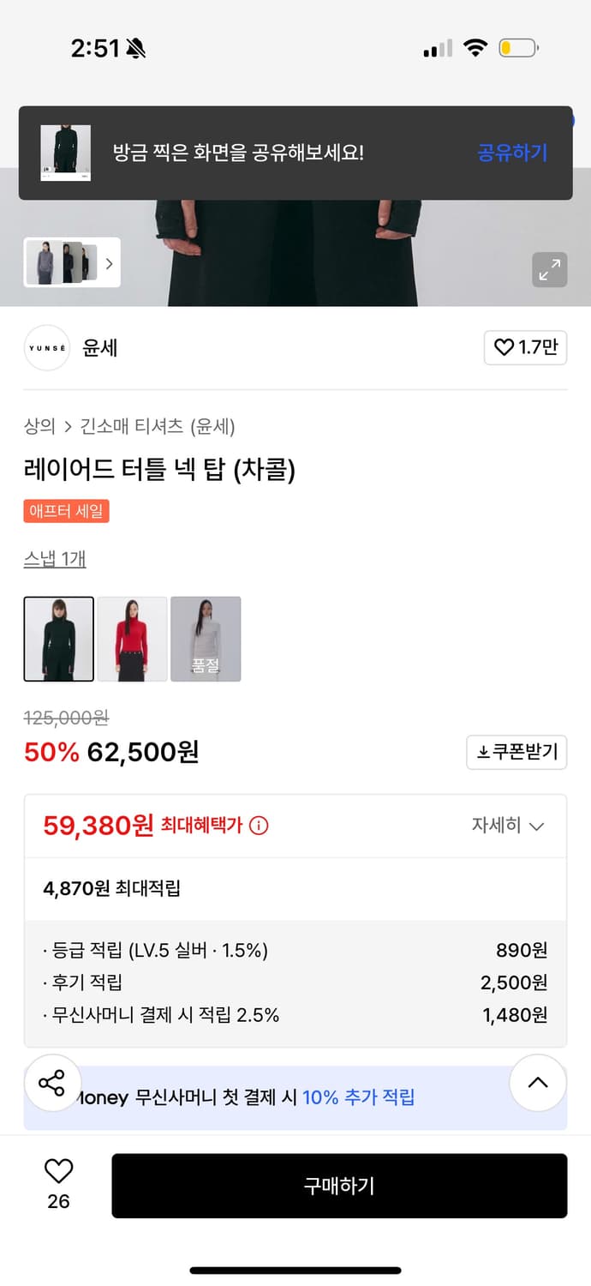Tap 공유하기 in the screenshot share banner
Screen dimensions: 591x1286
(511, 151)
